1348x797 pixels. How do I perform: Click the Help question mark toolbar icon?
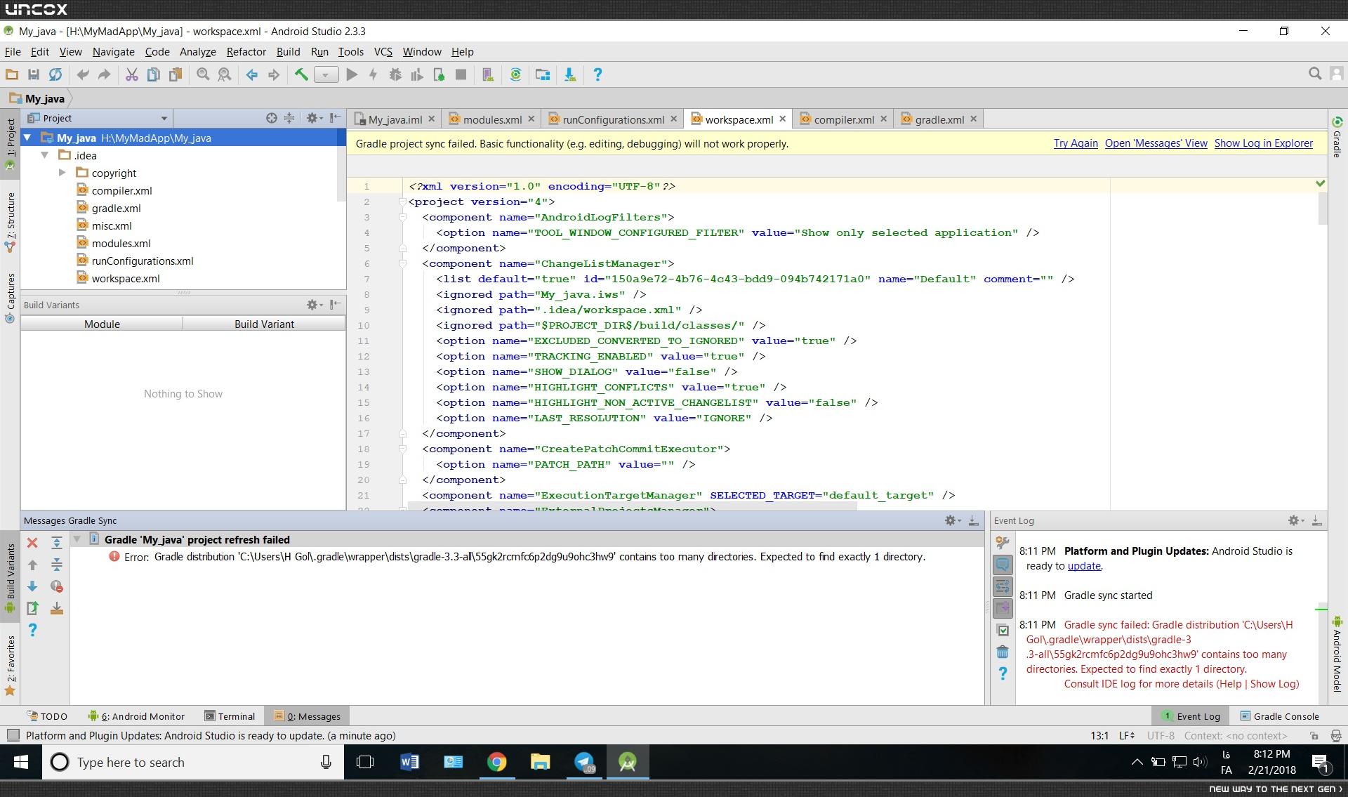tap(597, 74)
